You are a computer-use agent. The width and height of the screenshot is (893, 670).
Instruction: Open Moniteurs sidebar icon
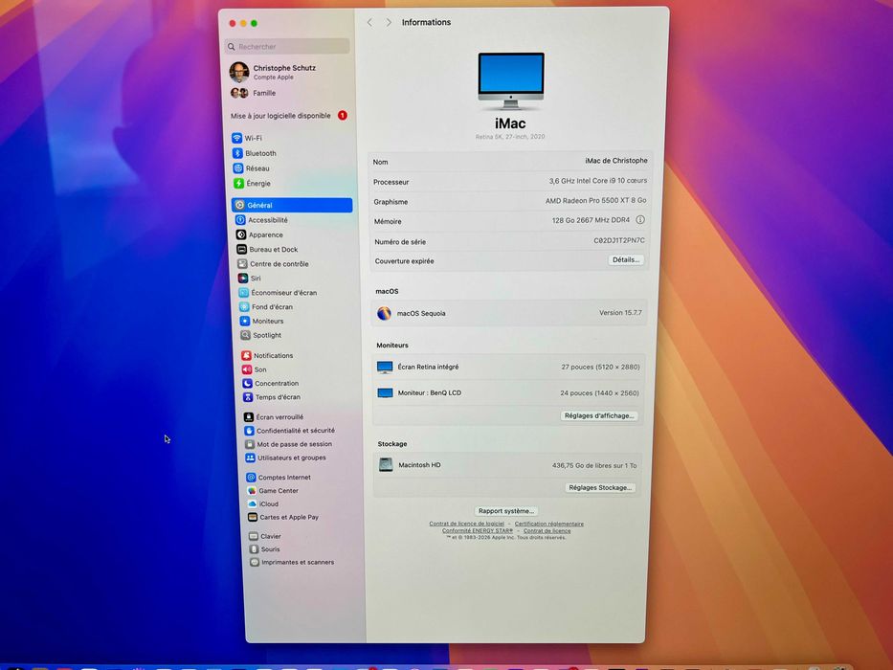click(x=244, y=321)
